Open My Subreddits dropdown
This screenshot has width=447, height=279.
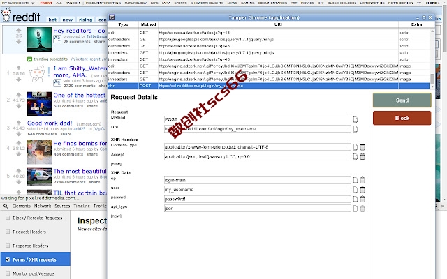pos(18,3)
